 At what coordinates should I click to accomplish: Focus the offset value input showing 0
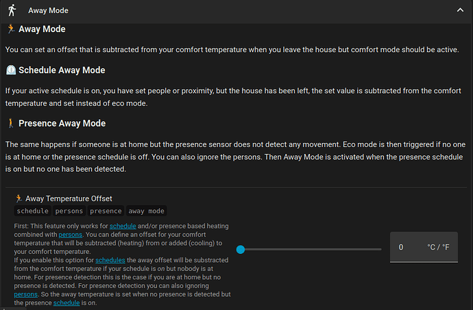(x=424, y=247)
